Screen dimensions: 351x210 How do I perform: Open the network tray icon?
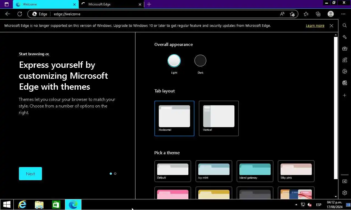(x=303, y=205)
